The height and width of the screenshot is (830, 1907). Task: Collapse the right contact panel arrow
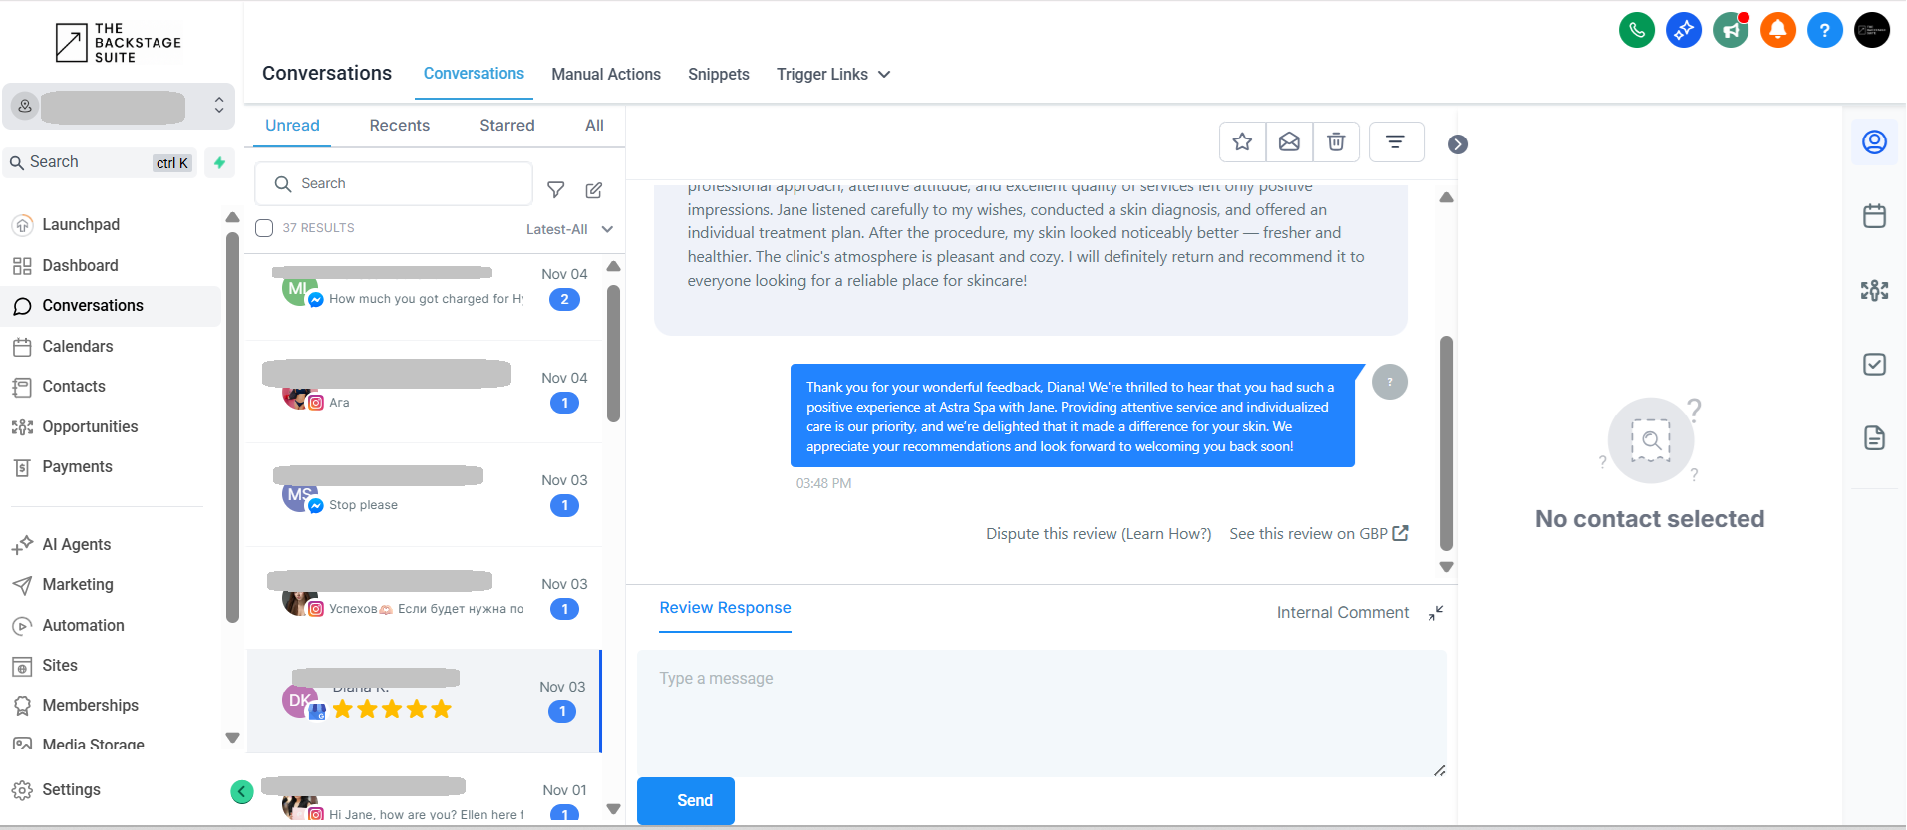tap(1458, 144)
